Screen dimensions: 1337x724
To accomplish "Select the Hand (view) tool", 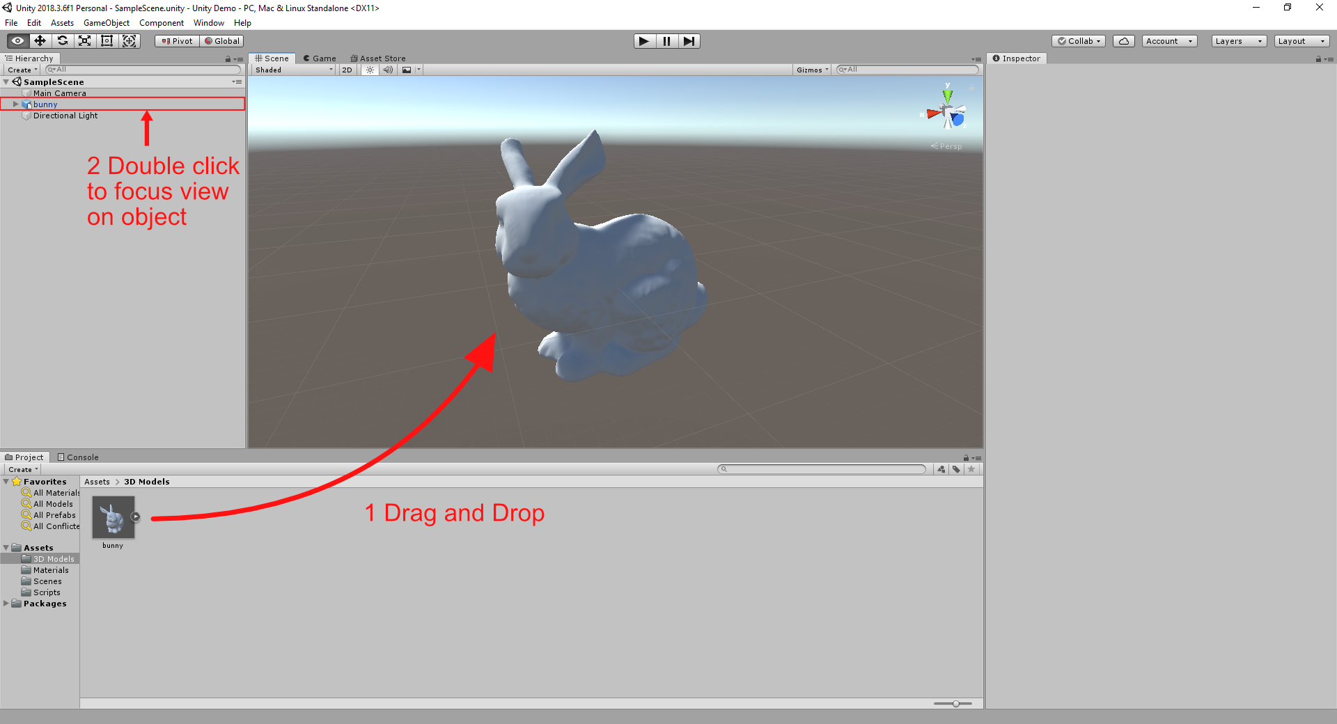I will click(x=18, y=41).
